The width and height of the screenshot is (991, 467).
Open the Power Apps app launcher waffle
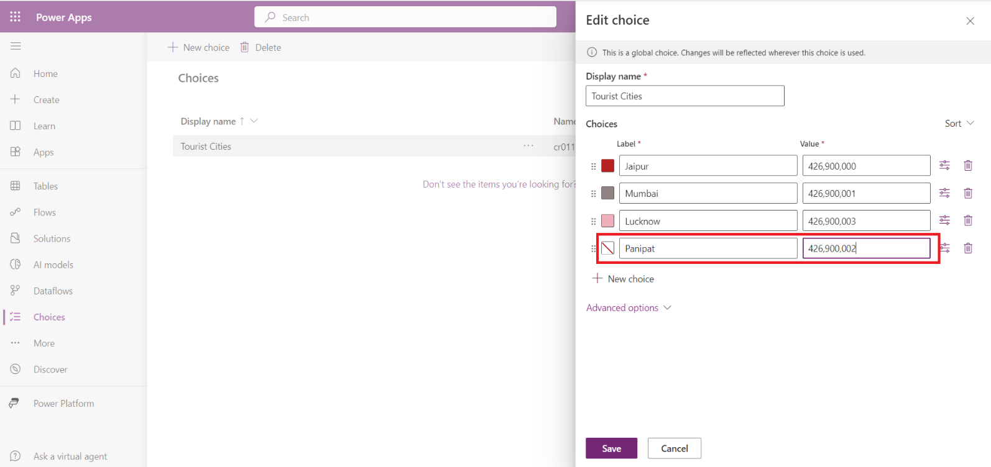click(x=15, y=17)
